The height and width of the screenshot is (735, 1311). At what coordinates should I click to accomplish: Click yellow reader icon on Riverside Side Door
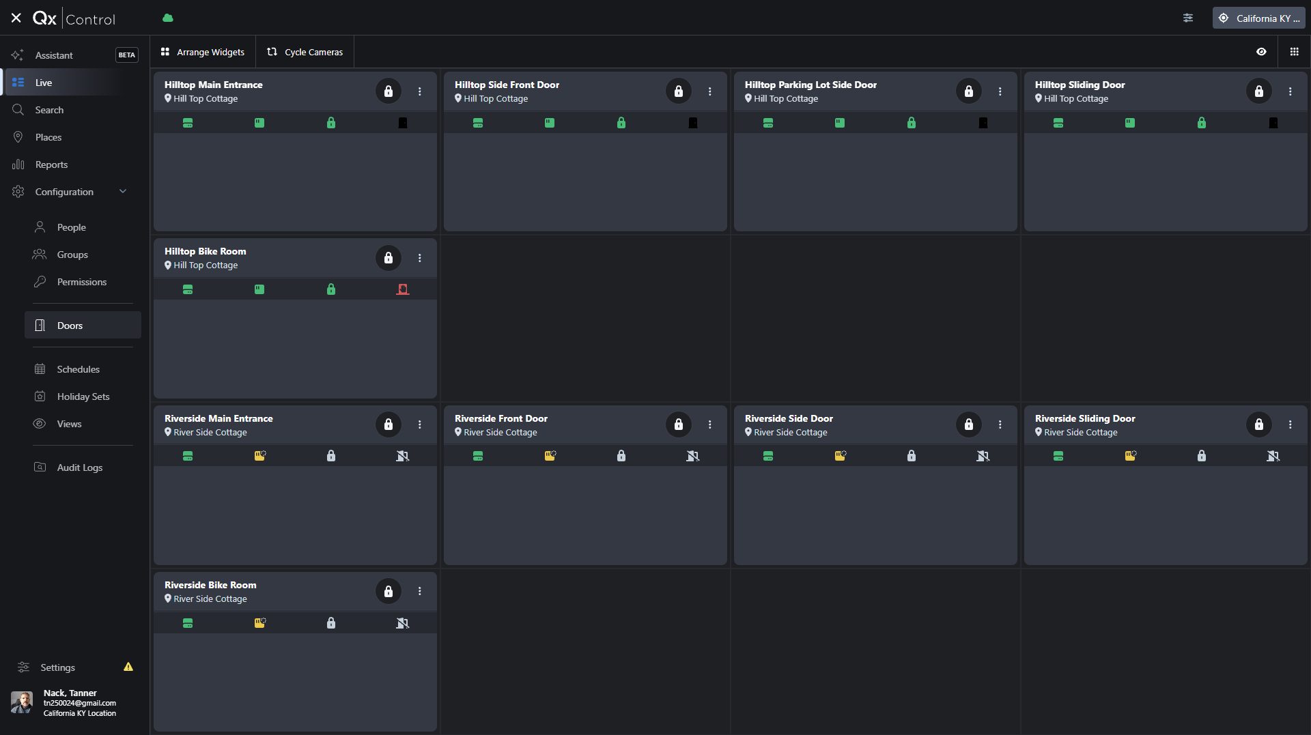click(x=841, y=456)
